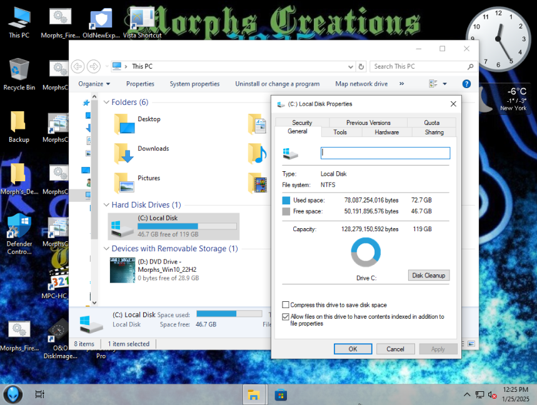This screenshot has width=537, height=405.
Task: Refresh the This PC view
Action: (x=361, y=66)
